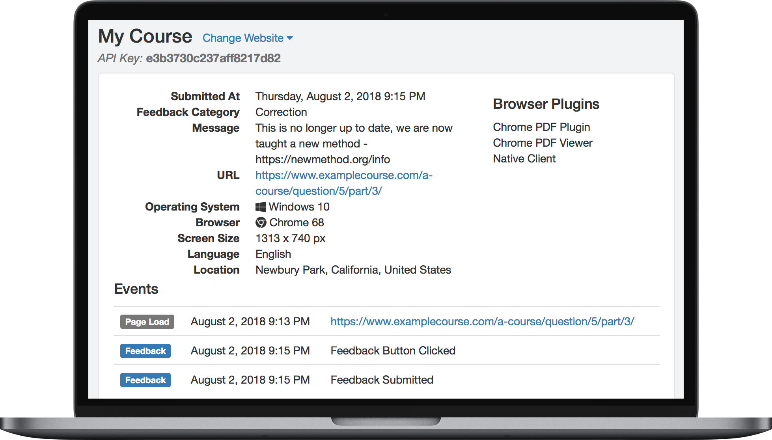
Task: Click the Chrome PDF Viewer entry
Action: point(542,143)
